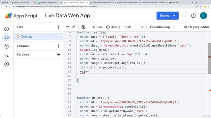
Task: Open the Overview info icon in sidebar
Action: click(7, 29)
